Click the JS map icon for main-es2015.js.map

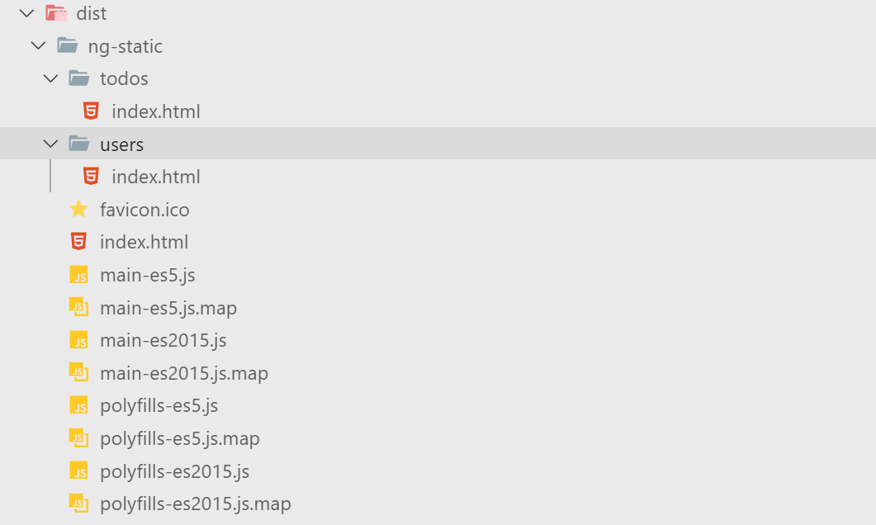pyautogui.click(x=78, y=372)
